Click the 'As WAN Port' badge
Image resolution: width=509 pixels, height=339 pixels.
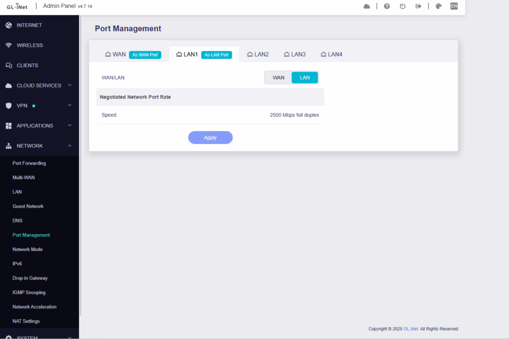145,55
